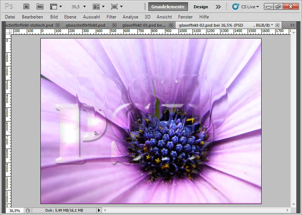Click the status bar share/preview icon
Viewport: 302px width, 215px height.
[x=28, y=210]
